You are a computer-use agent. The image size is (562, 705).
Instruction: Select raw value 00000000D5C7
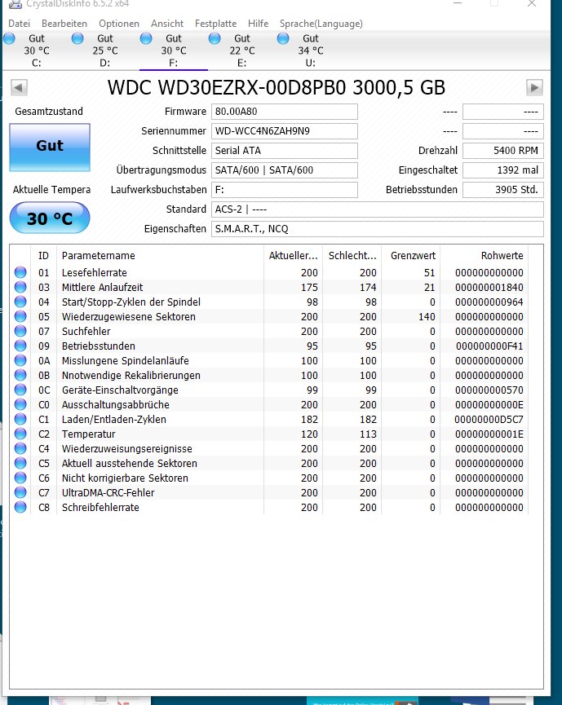(x=489, y=420)
